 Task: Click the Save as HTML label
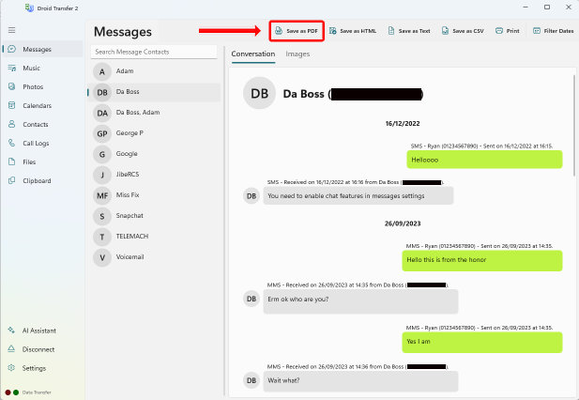coord(358,31)
